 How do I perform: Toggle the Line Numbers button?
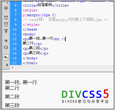pos(6,57)
